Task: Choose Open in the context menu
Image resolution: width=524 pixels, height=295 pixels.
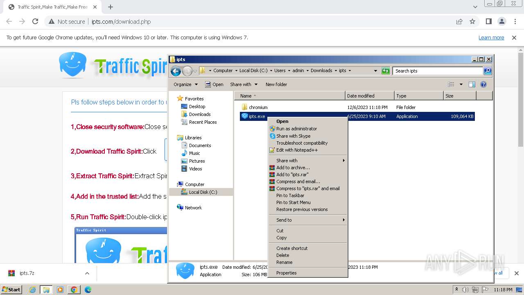Action: (x=308, y=121)
